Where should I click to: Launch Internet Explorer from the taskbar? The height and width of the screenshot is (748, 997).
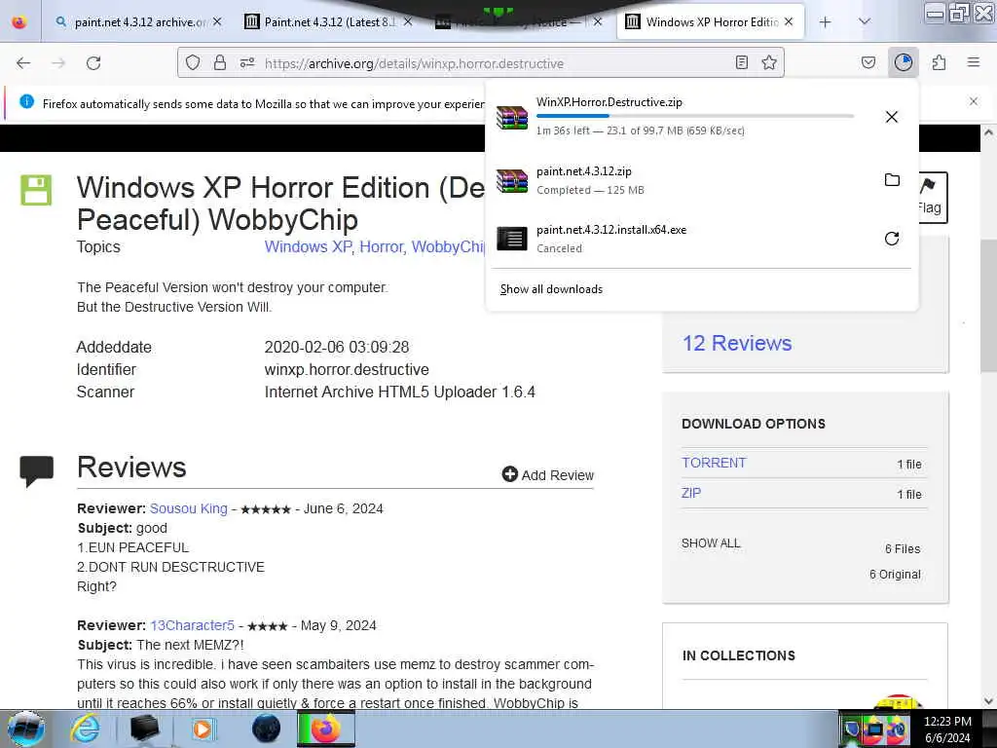(85, 729)
